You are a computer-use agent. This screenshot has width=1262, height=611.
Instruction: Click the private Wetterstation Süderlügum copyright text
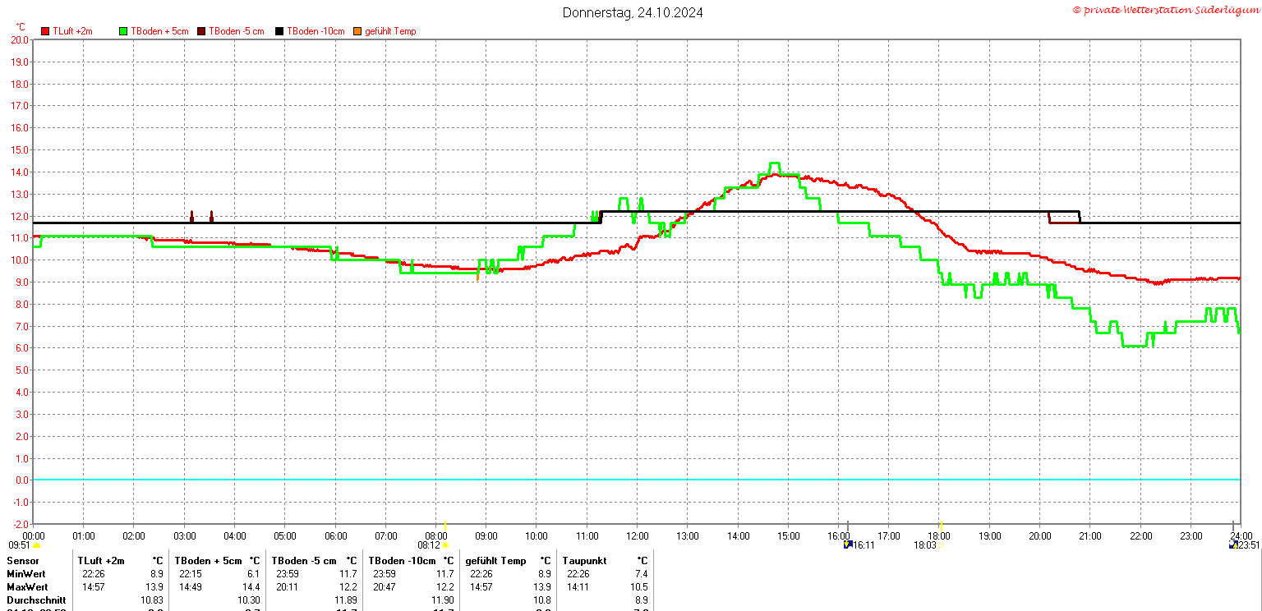(x=1165, y=9)
